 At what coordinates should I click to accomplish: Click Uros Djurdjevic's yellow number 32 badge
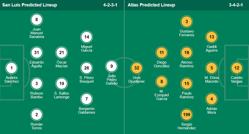click(137, 68)
